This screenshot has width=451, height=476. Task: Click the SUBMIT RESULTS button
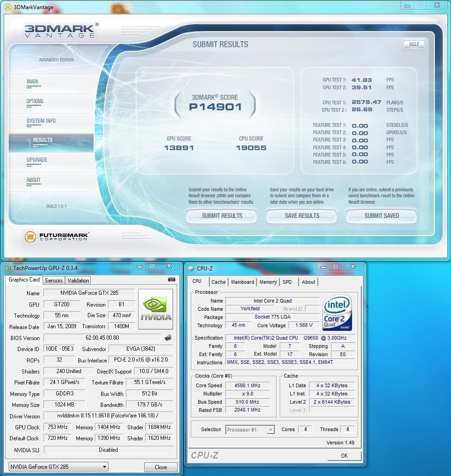point(222,216)
